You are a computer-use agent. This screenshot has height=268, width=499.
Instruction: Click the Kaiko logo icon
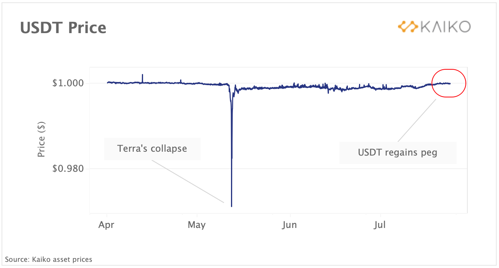(408, 27)
